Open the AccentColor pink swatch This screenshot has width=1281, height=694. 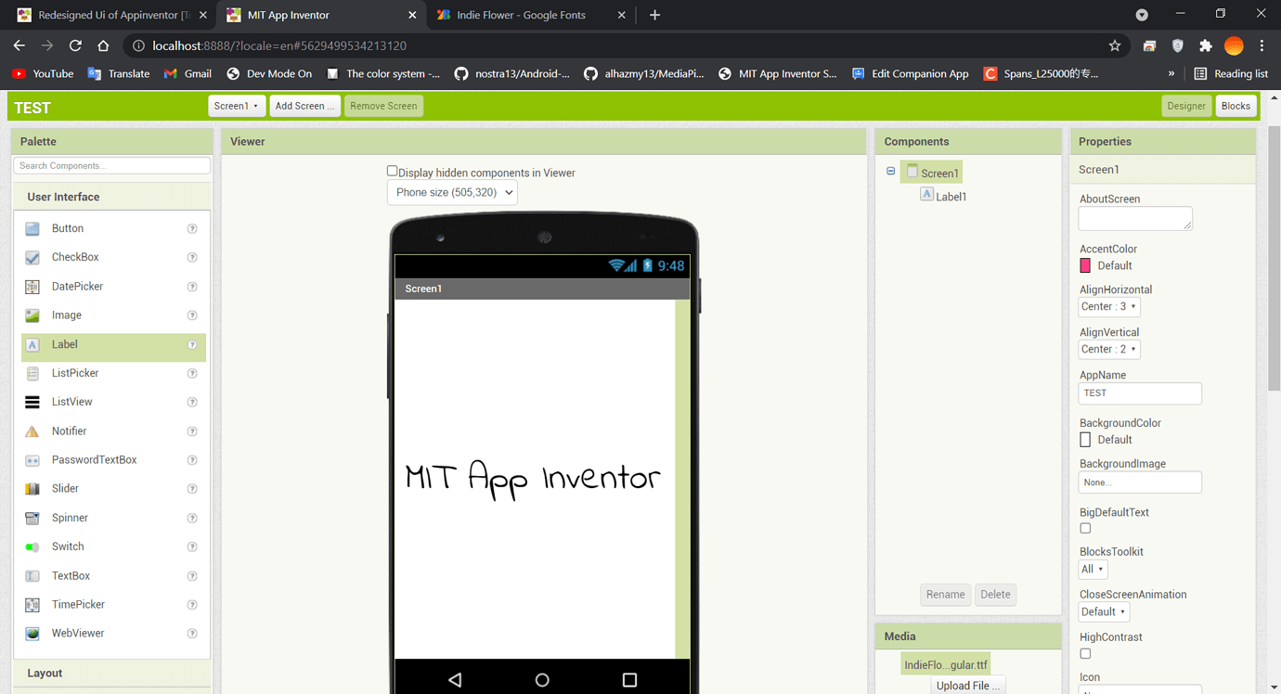point(1085,265)
